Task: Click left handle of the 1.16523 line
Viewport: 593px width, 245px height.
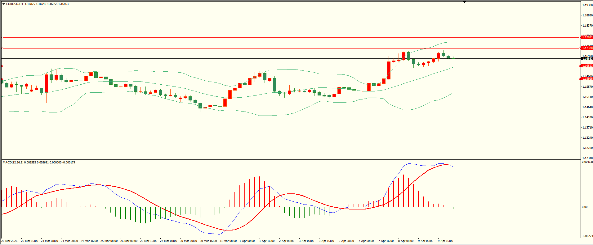Action: click(2, 66)
